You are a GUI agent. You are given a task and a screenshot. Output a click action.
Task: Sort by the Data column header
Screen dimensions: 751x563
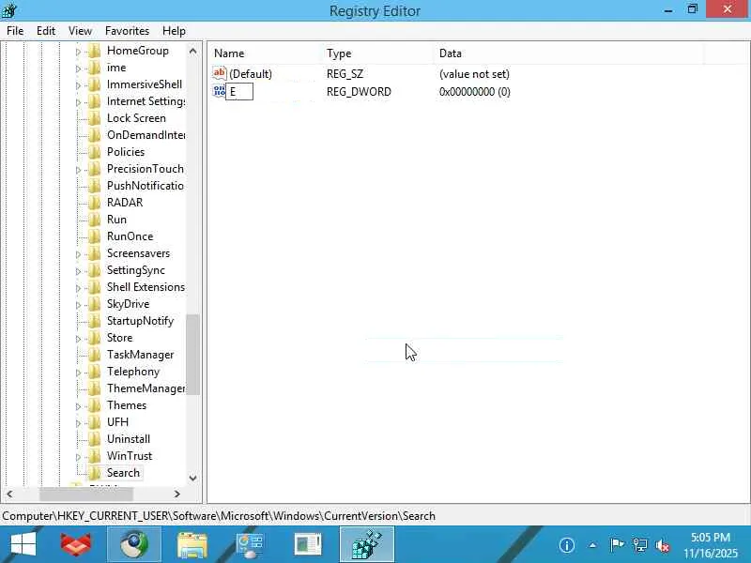(569, 53)
